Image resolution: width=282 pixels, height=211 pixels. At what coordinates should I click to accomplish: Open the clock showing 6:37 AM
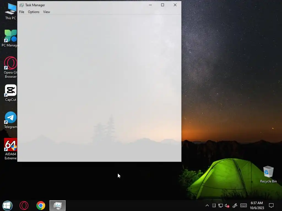point(257,206)
